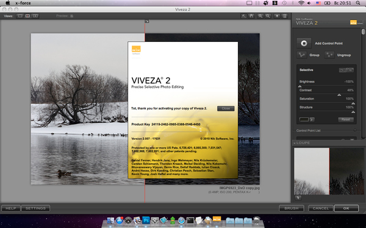366x228 pixels.
Task: Open the color swatch picker
Action: point(304,119)
